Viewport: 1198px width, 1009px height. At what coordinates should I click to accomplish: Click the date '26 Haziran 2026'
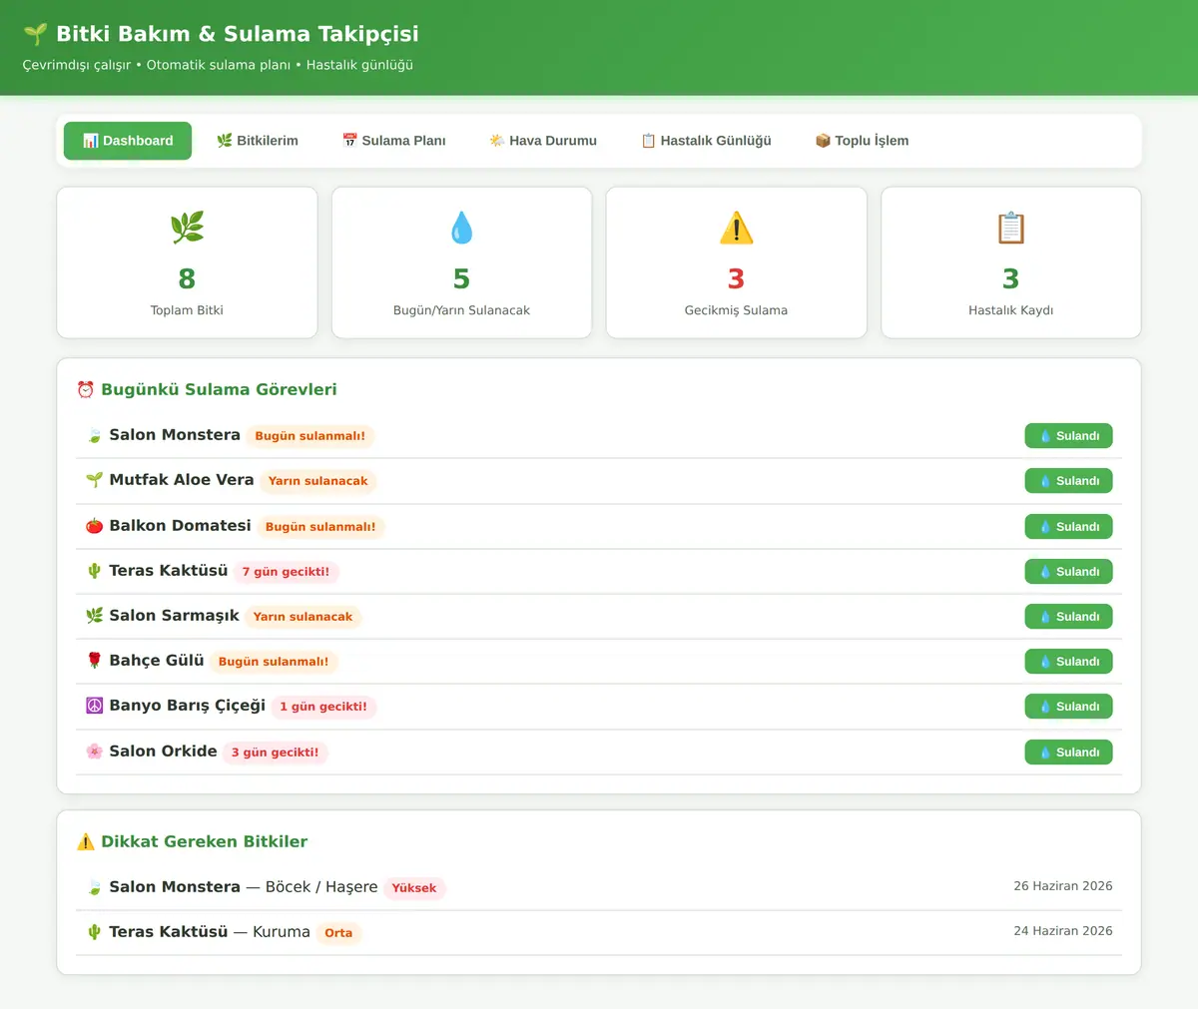tap(1063, 886)
